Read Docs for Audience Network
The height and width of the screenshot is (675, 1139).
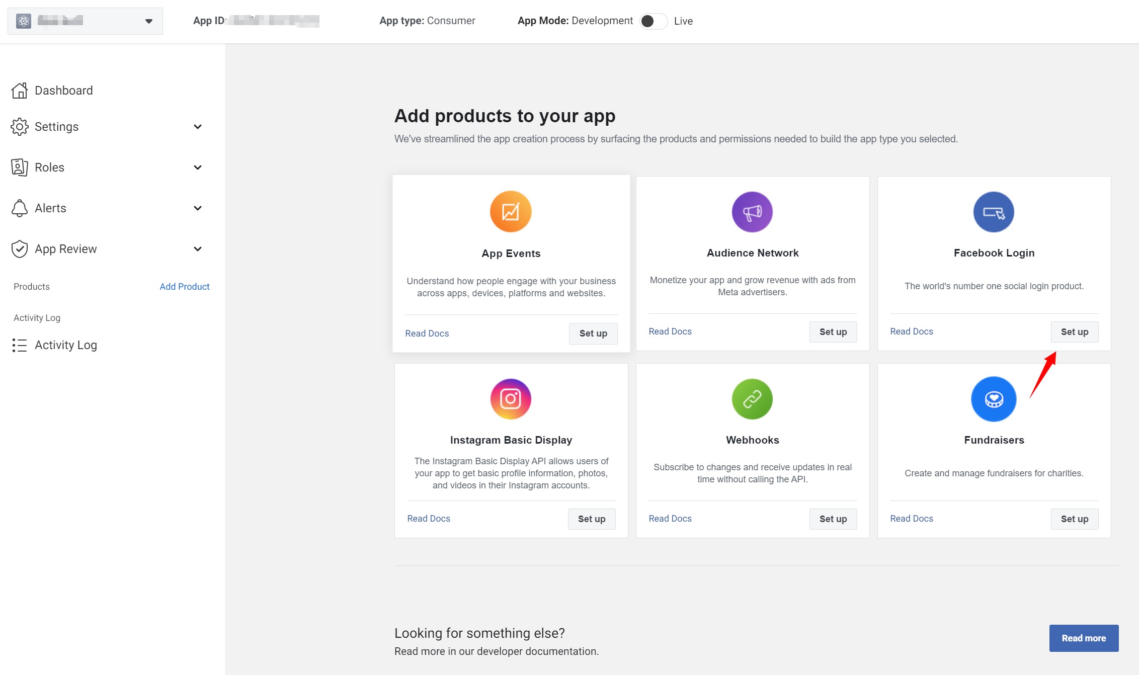pos(670,331)
